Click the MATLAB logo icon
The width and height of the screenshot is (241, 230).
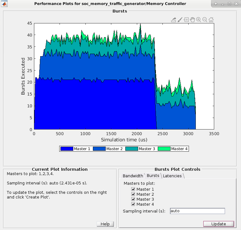(x=4, y=4)
